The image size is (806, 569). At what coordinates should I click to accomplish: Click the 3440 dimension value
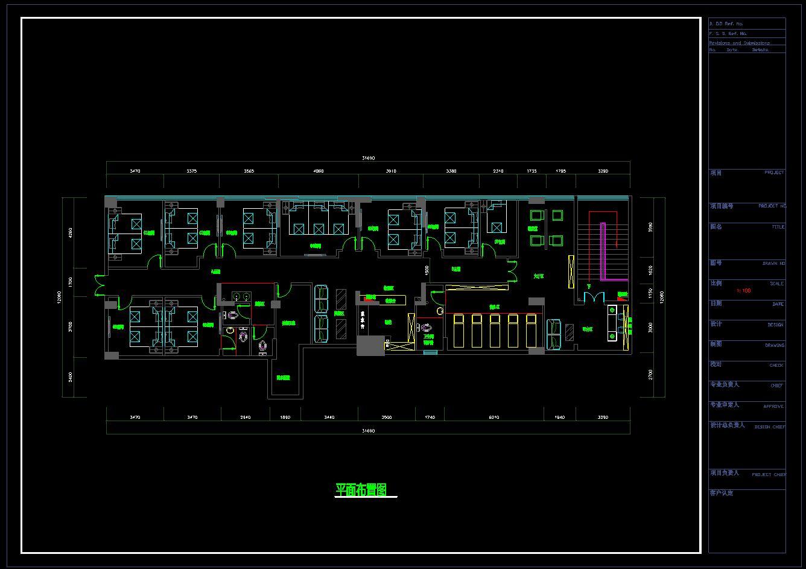tap(329, 418)
